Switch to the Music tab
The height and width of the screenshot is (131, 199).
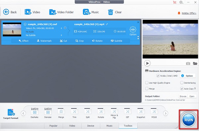tap(109, 126)
